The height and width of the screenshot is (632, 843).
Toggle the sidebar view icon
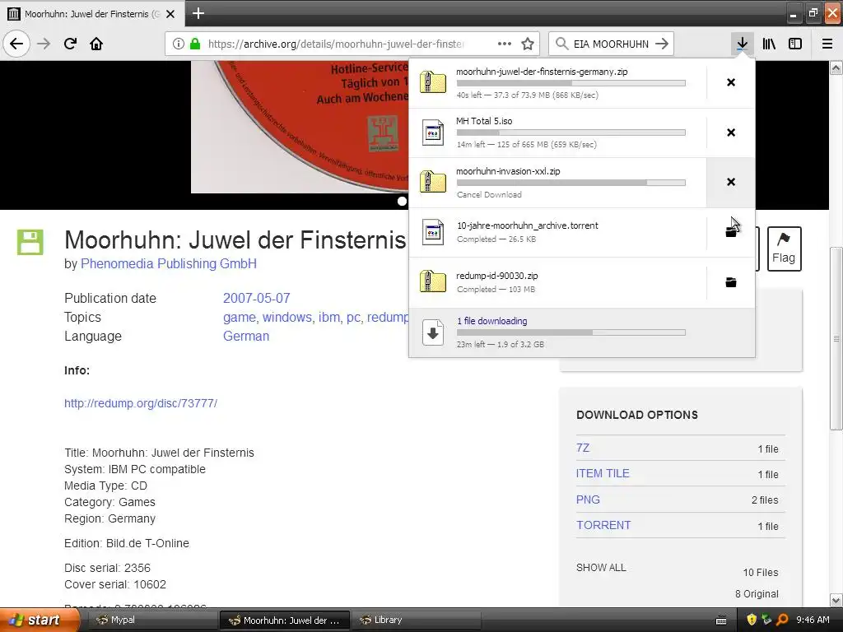(795, 44)
